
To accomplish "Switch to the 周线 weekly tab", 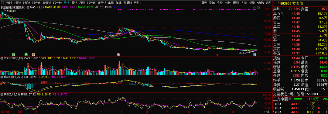I will [74, 3].
